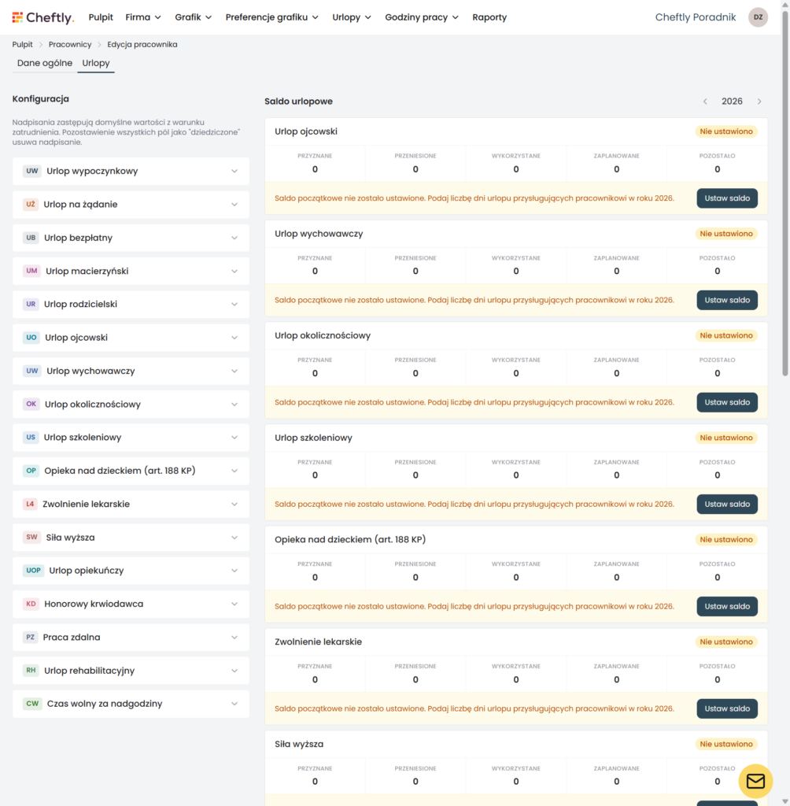This screenshot has width=790, height=806.
Task: Expand Honorowy krwiodawca section
Action: [131, 604]
